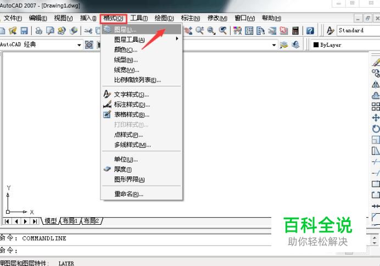Choose 线型 in the Format menu
Viewport: 380px width, 266px height.
(x=141, y=60)
